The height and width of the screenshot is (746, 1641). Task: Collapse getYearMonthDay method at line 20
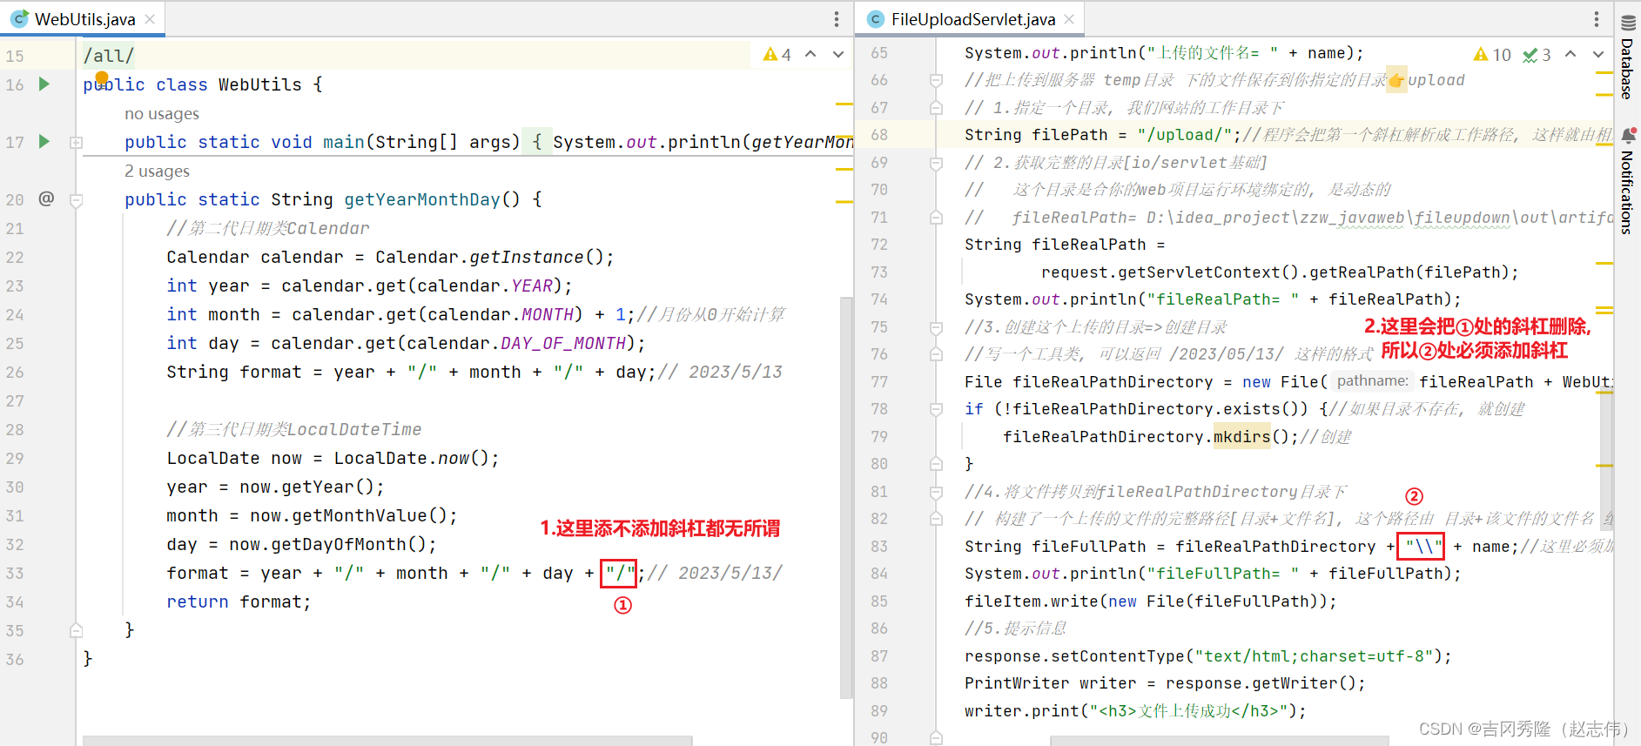click(76, 200)
